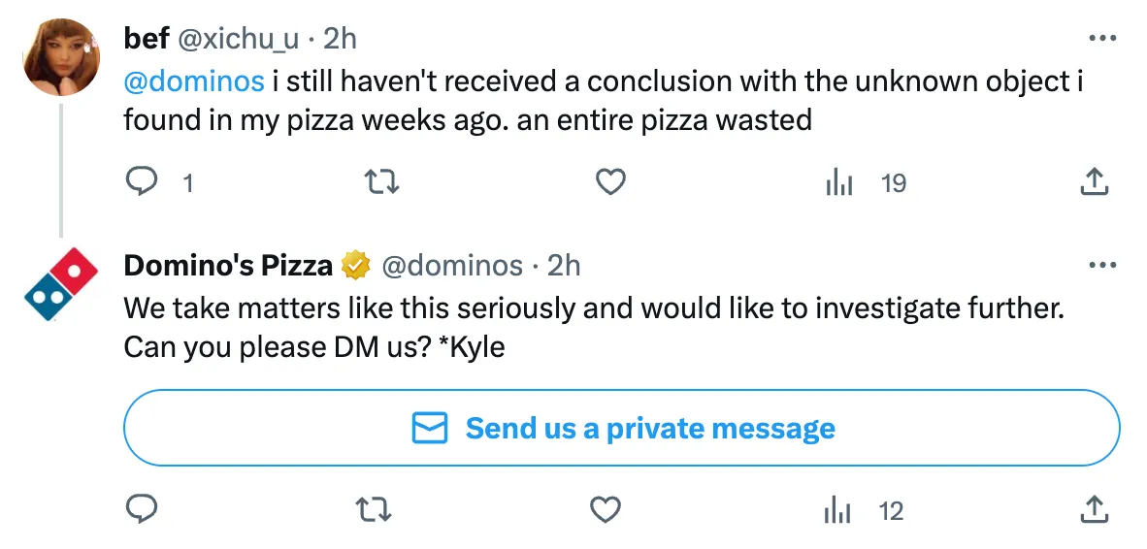This screenshot has width=1147, height=549.
Task: Open the Domino's Pizza display name
Action: 228,265
